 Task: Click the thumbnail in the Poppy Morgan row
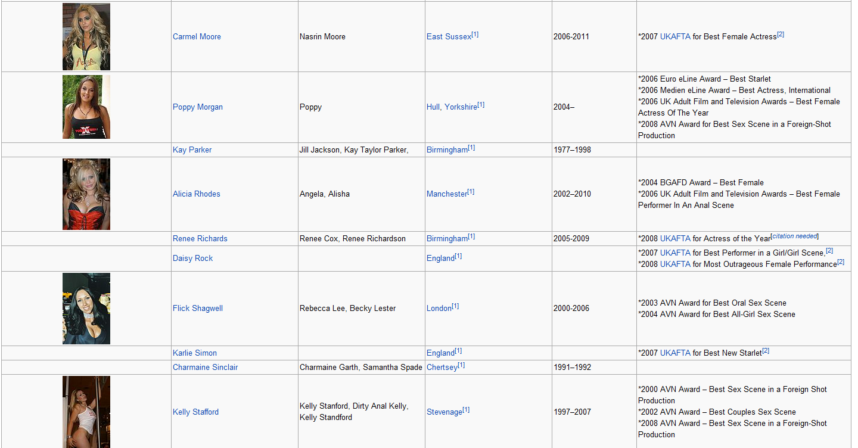86,107
